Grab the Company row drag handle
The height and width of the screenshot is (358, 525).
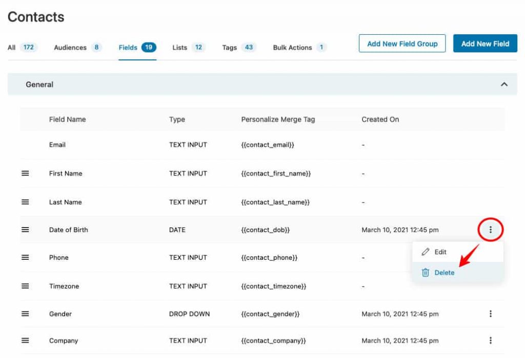[25, 341]
